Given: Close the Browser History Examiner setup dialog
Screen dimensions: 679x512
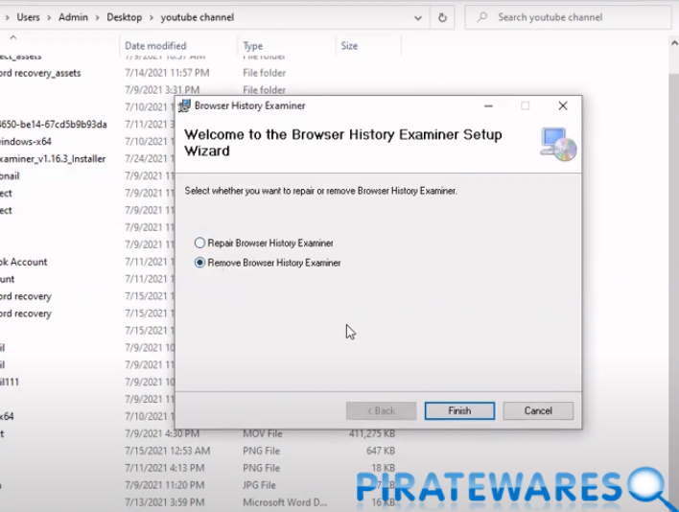Looking at the screenshot, I should [x=563, y=106].
